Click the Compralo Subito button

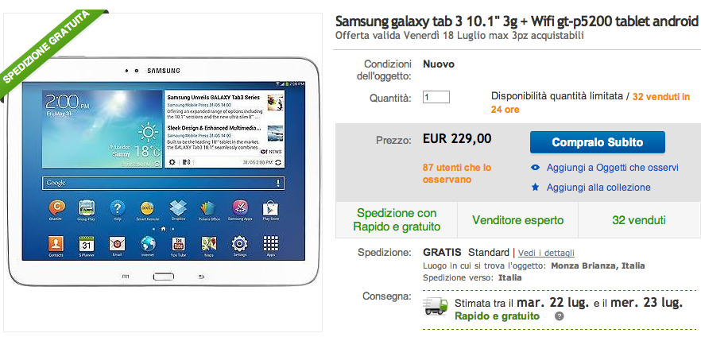pyautogui.click(x=598, y=142)
